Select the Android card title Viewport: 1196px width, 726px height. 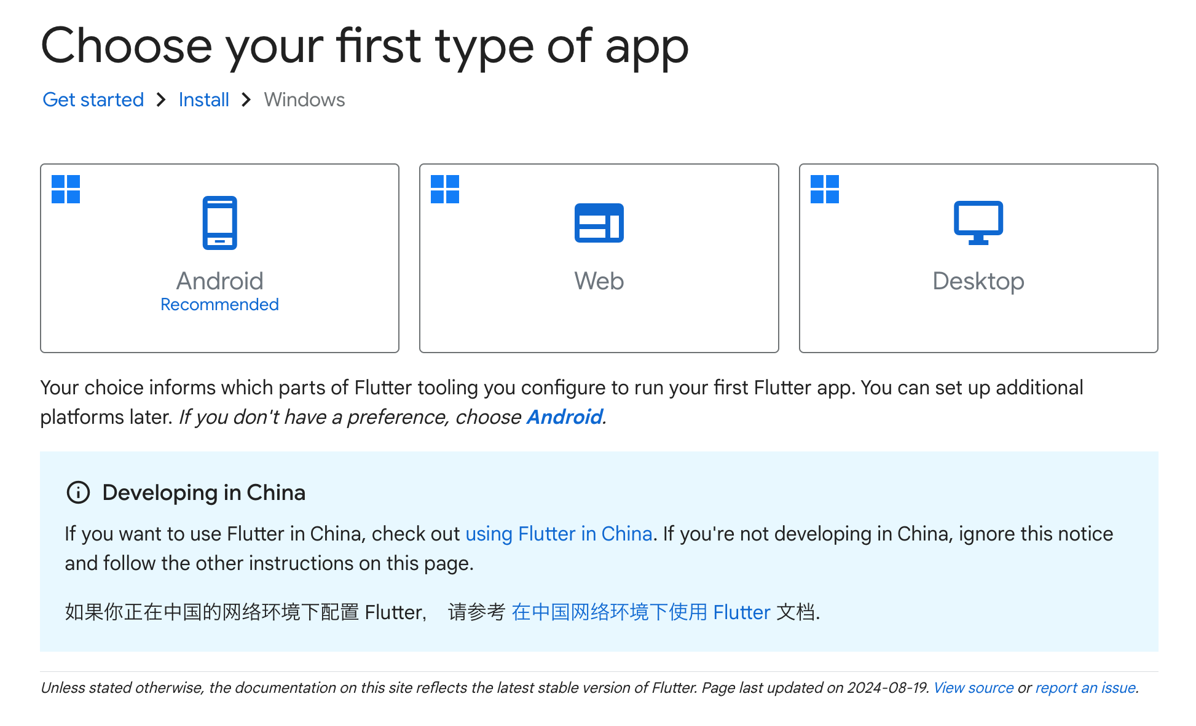pyautogui.click(x=219, y=281)
